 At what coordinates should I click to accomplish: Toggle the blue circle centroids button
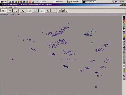click(41, 11)
